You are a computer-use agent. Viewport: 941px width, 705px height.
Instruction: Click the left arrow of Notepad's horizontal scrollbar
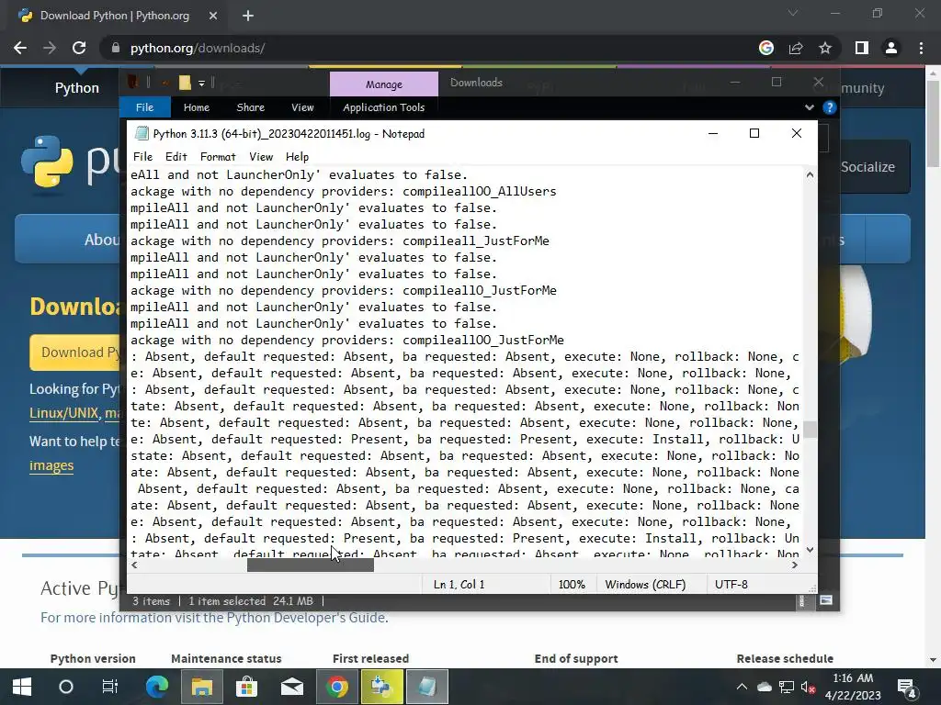pos(134,565)
